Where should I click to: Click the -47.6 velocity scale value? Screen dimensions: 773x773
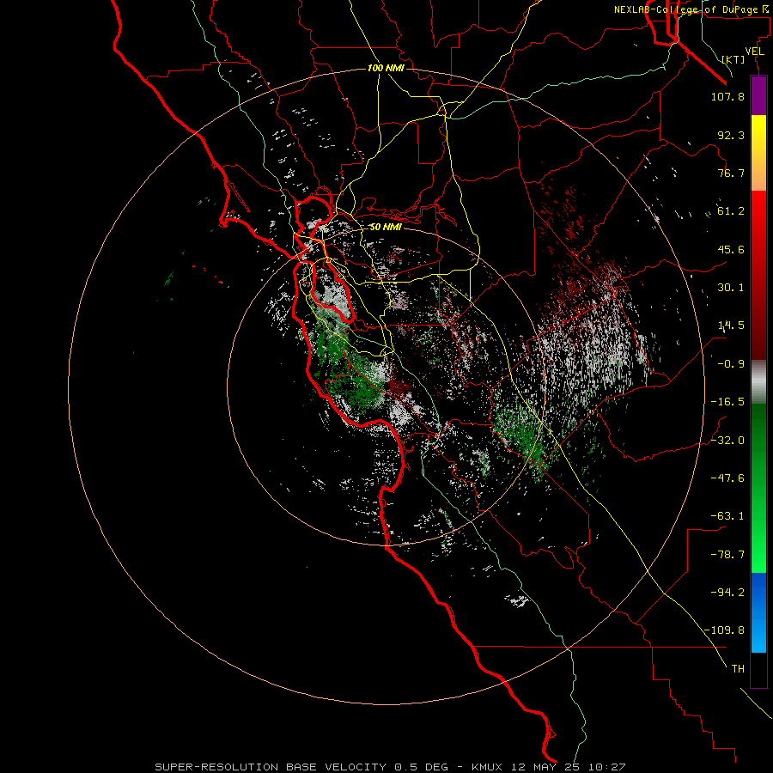[x=727, y=478]
